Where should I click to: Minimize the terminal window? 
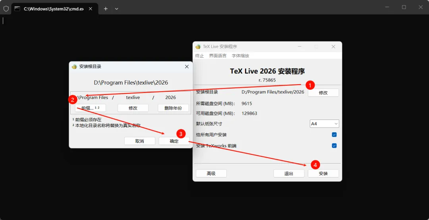[x=386, y=8]
